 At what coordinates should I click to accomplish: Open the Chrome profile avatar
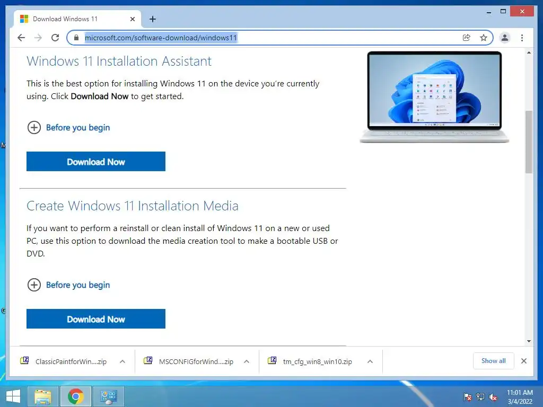(x=505, y=38)
